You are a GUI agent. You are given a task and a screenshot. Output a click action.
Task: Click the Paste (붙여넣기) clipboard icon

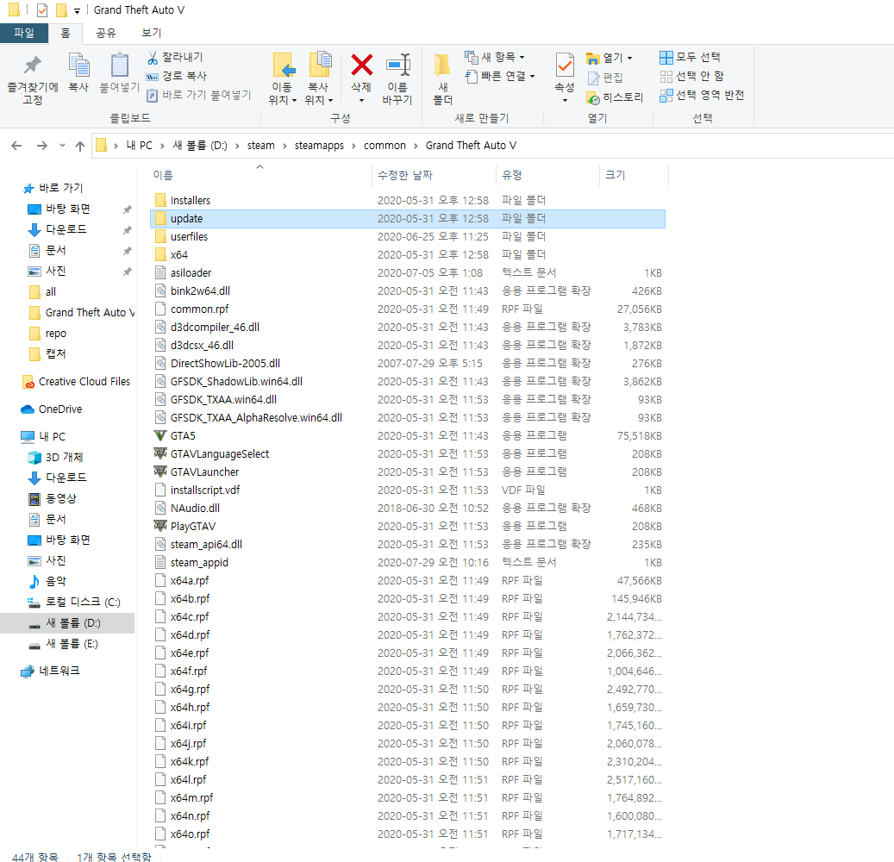point(119,65)
